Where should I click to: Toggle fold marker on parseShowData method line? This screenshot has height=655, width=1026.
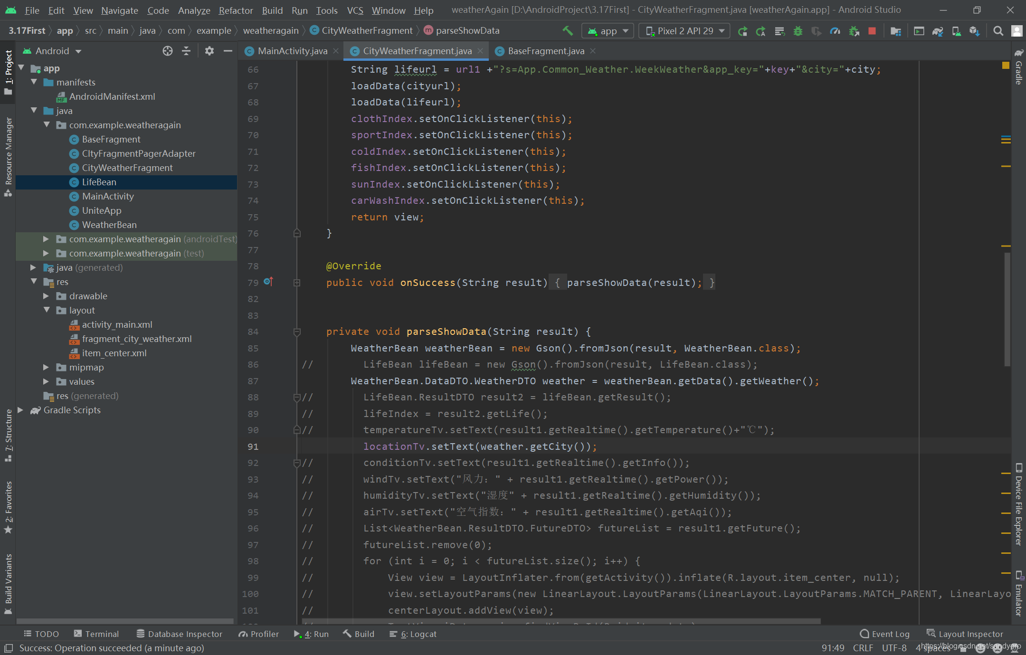coord(297,332)
